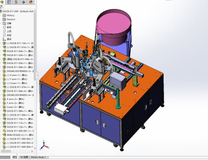Click the assembly icon of DRS40L3S01BN002<3>

point(4,71)
